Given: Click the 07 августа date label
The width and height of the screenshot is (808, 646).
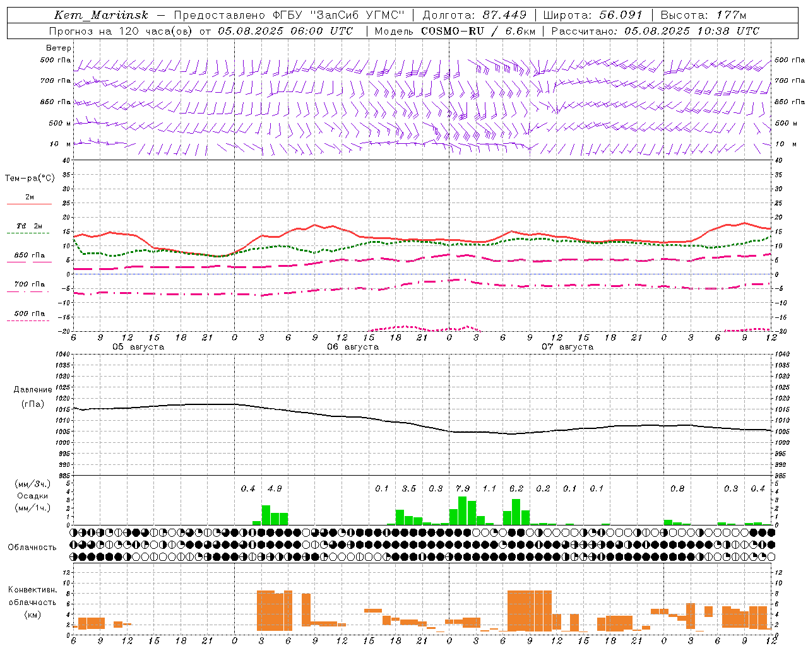Looking at the screenshot, I should point(567,347).
